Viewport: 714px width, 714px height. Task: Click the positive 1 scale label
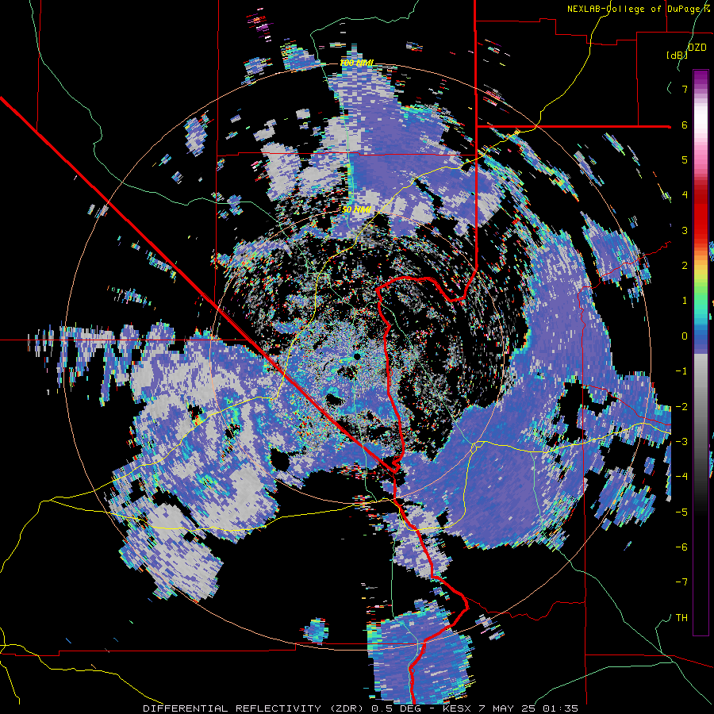pyautogui.click(x=685, y=301)
